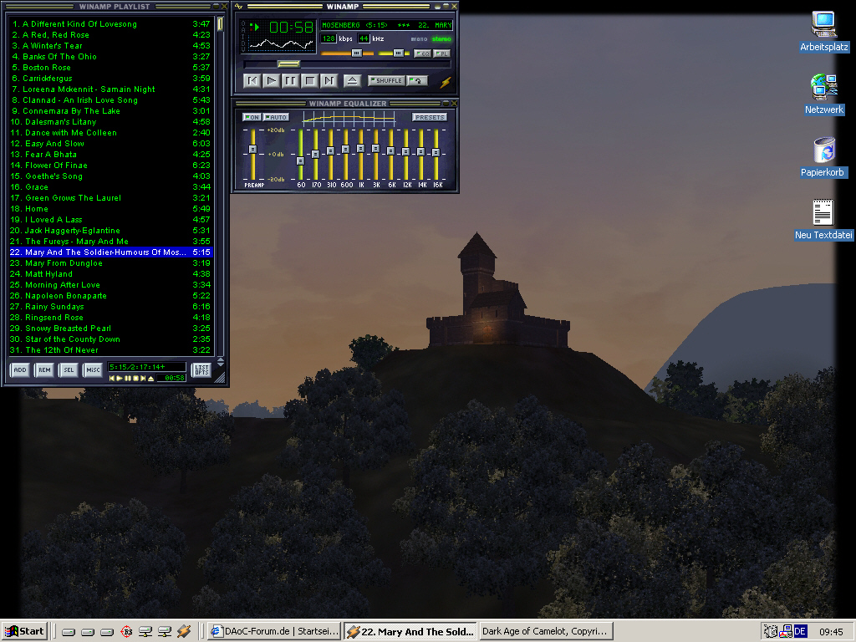Image resolution: width=856 pixels, height=642 pixels.
Task: Click the Winamp lightning bolt logo
Action: [x=446, y=82]
